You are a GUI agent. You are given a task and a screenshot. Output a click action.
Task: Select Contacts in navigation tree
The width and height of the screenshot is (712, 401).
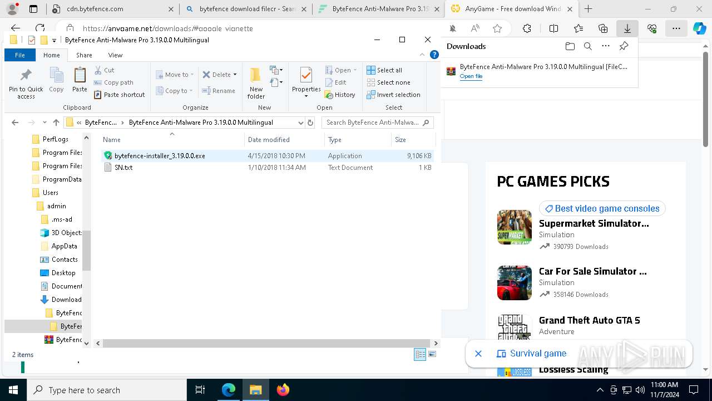click(x=65, y=260)
